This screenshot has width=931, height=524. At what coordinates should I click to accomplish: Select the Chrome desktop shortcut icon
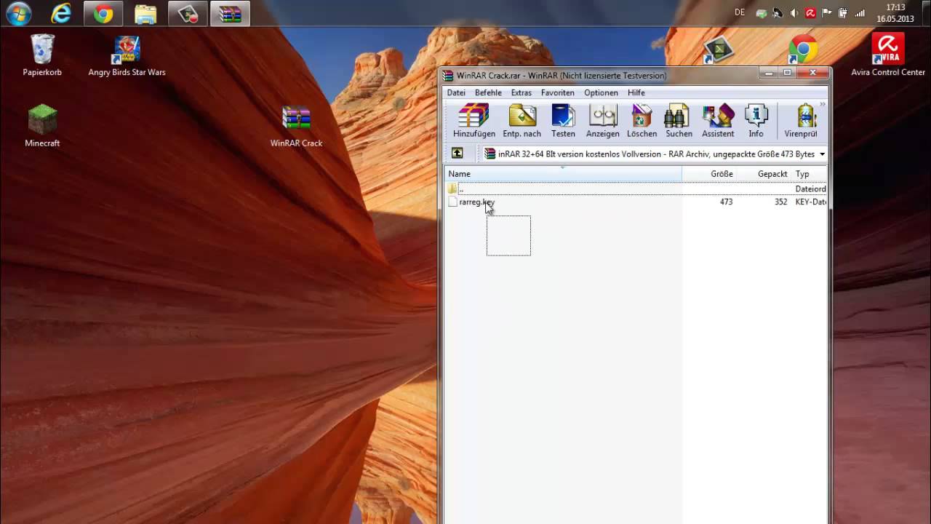(803, 49)
